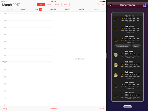
Task: Tap the new moon icon with 28 days
Action: pyautogui.click(x=116, y=19)
